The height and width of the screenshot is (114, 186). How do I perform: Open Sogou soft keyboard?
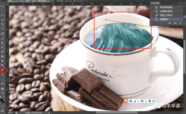pos(142,101)
